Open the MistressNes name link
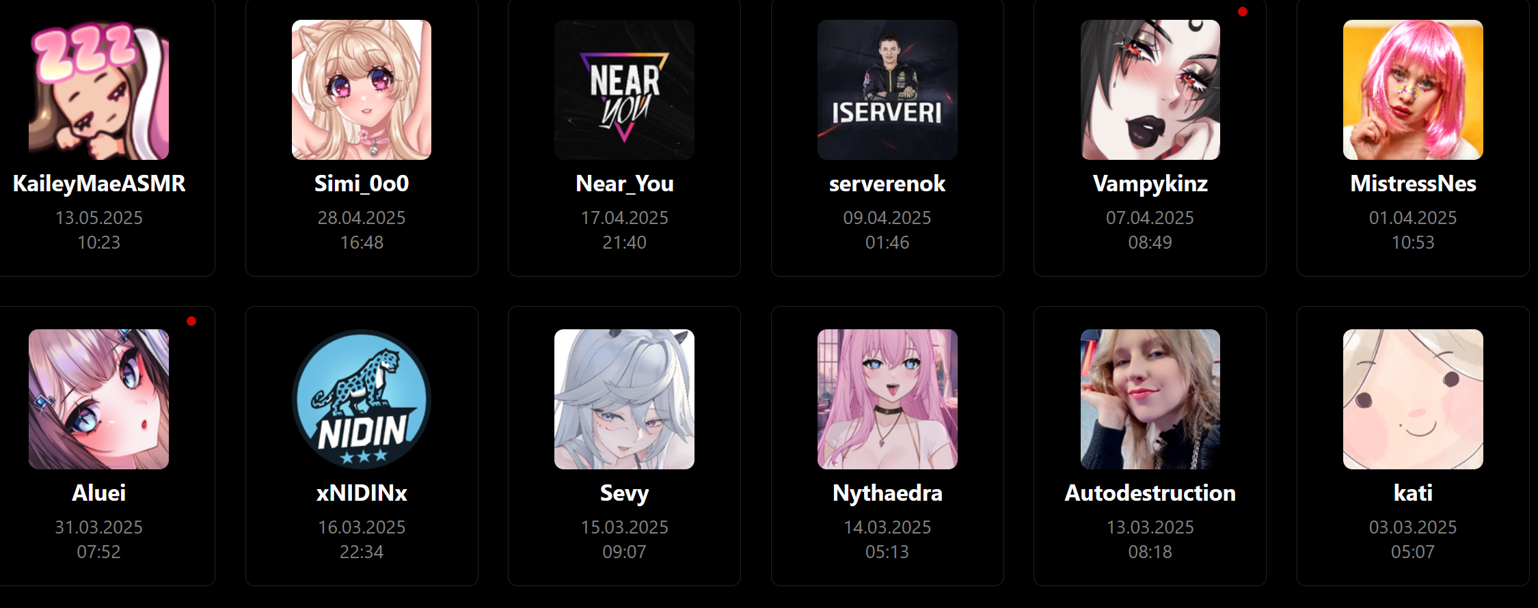This screenshot has height=608, width=1538. click(1413, 184)
